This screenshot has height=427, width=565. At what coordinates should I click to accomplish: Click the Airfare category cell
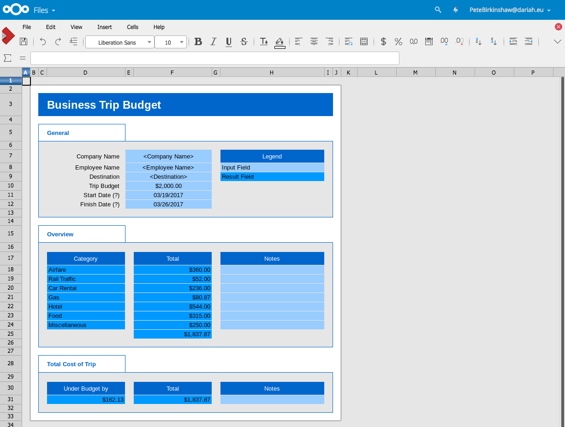(86, 270)
